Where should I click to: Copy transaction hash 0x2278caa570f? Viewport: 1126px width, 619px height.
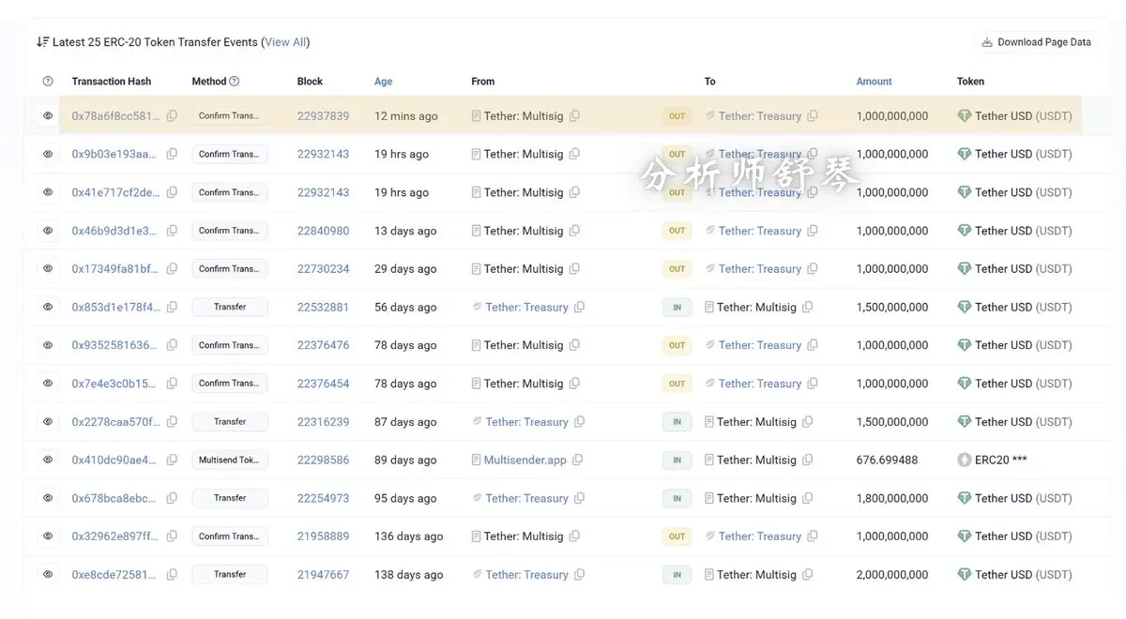coord(172,422)
